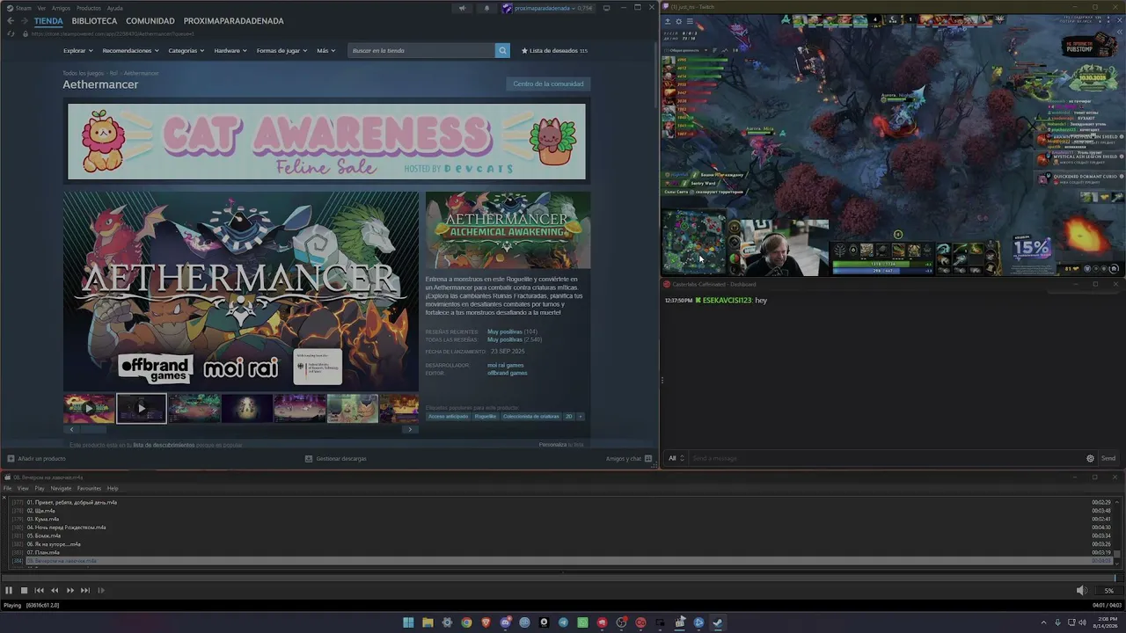
Task: Skip to next track in audio player
Action: click(85, 591)
